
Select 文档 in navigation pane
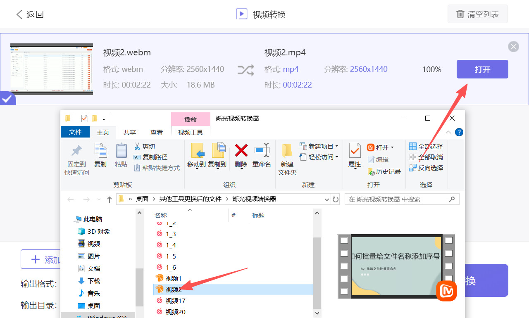coord(89,268)
